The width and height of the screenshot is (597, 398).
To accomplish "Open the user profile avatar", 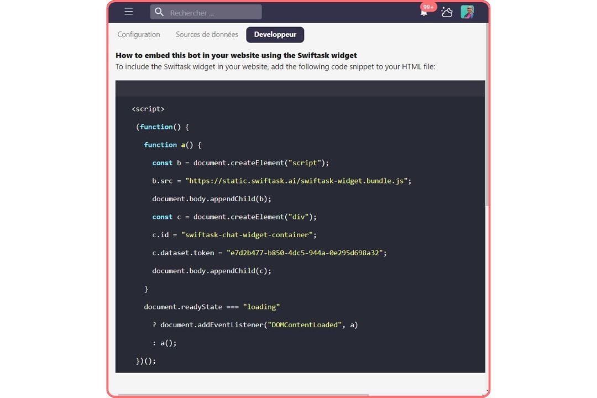I will tap(467, 12).
